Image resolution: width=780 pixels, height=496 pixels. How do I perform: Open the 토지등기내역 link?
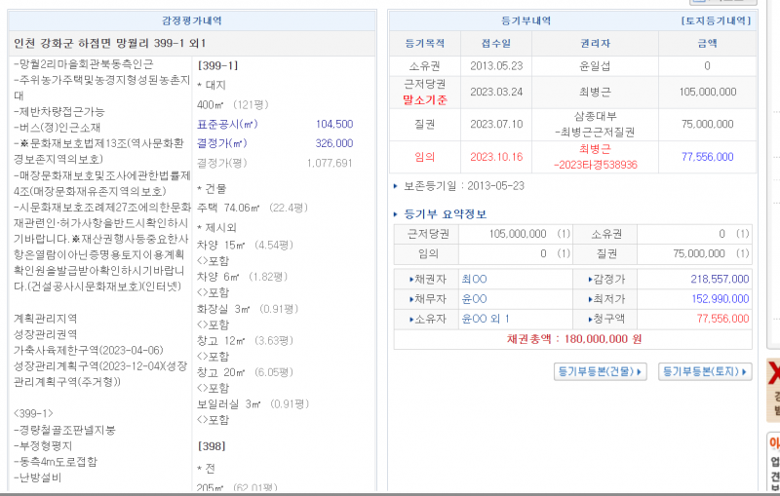coord(715,20)
